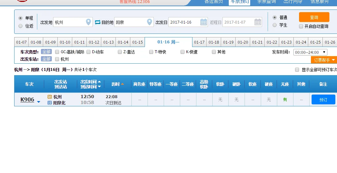Switch to 01-26 date tab
This screenshot has width=337, height=173.
tap(330, 42)
